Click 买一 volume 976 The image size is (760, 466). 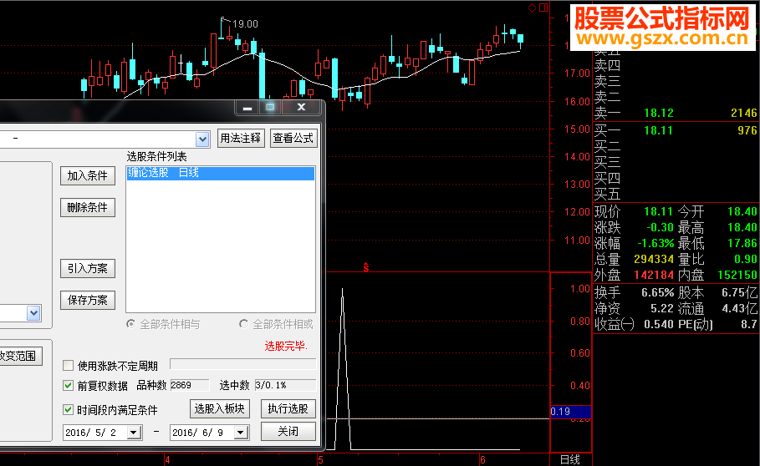pyautogui.click(x=747, y=130)
